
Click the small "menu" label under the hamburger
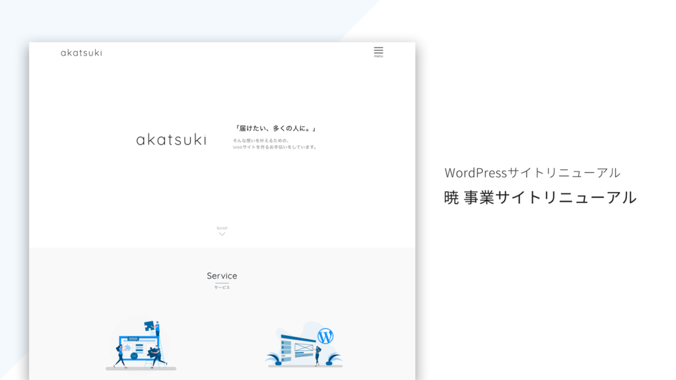pos(378,57)
